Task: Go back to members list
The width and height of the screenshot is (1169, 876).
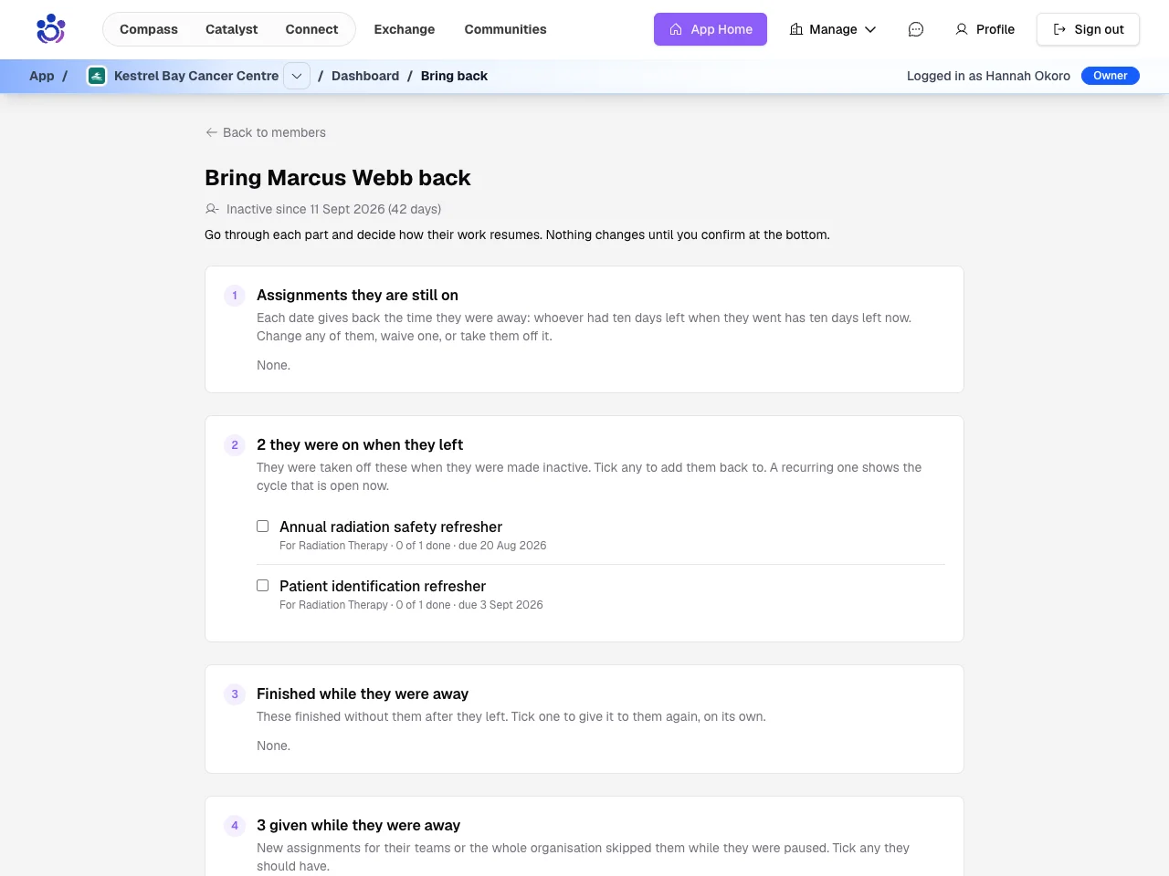Action: pyautogui.click(x=266, y=132)
